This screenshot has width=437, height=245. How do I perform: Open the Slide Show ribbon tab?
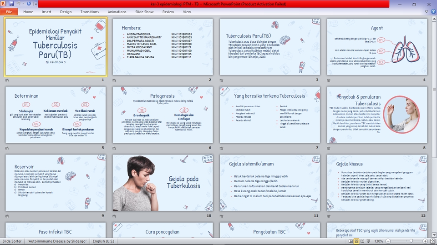coord(144,12)
